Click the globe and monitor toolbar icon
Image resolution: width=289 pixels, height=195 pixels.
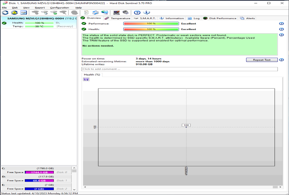pos(105,13)
